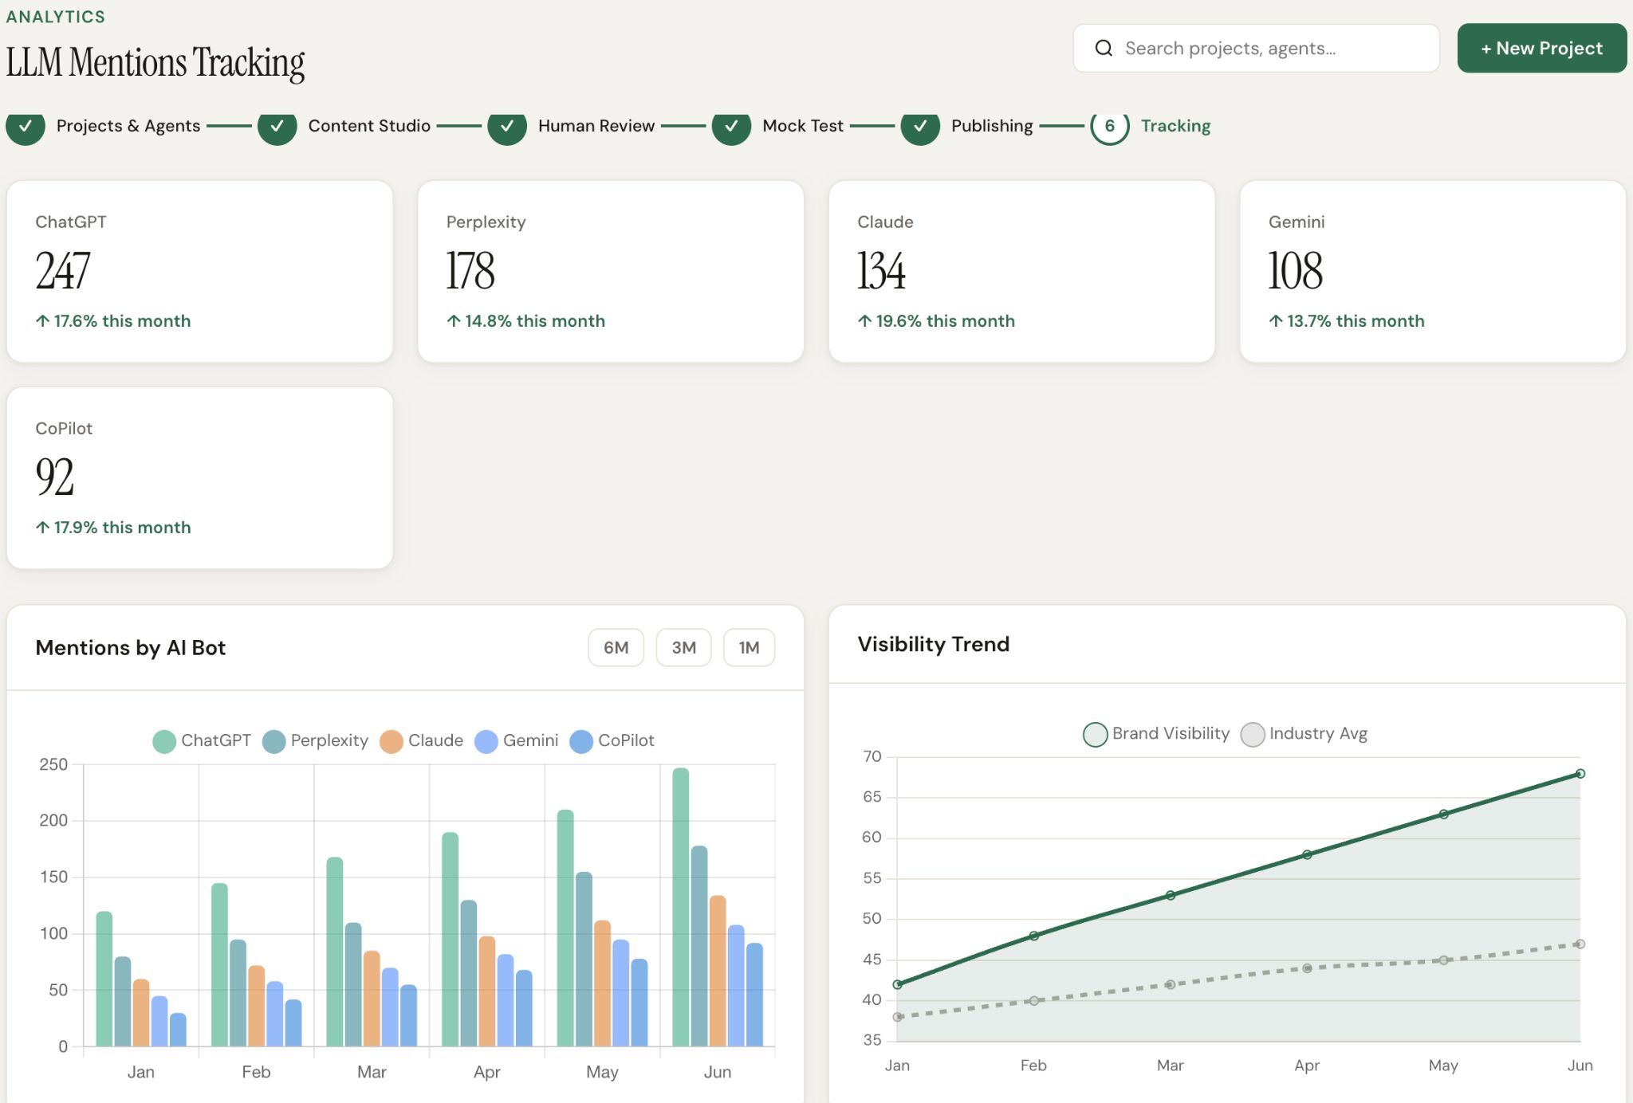The width and height of the screenshot is (1633, 1103).
Task: Click the ANALYTICS label
Action: tap(56, 17)
